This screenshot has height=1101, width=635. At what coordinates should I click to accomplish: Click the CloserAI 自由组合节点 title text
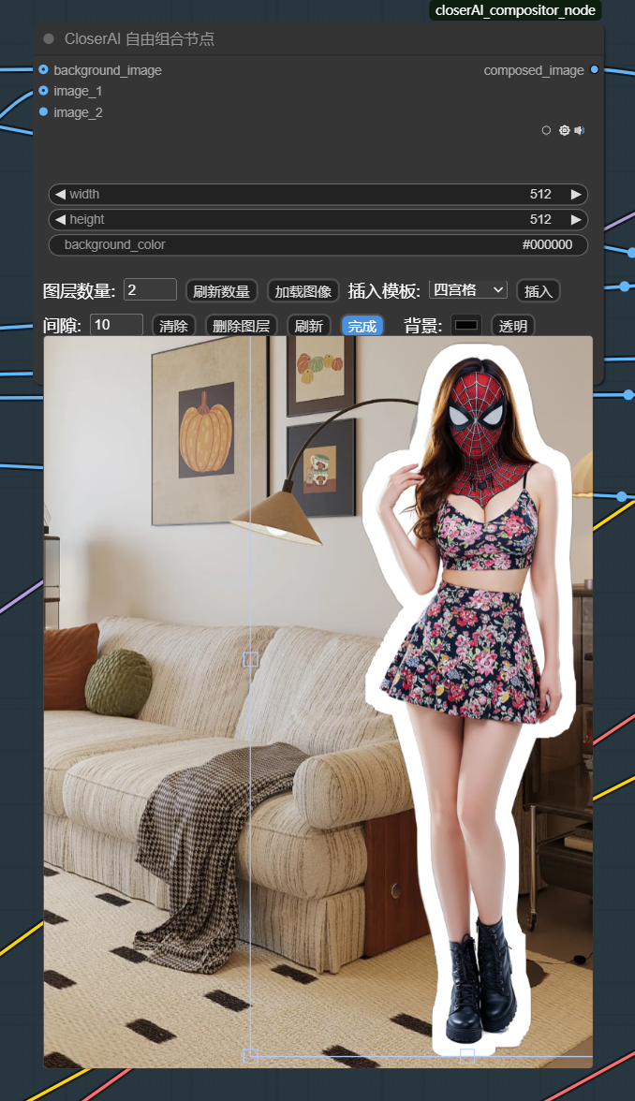coord(140,39)
